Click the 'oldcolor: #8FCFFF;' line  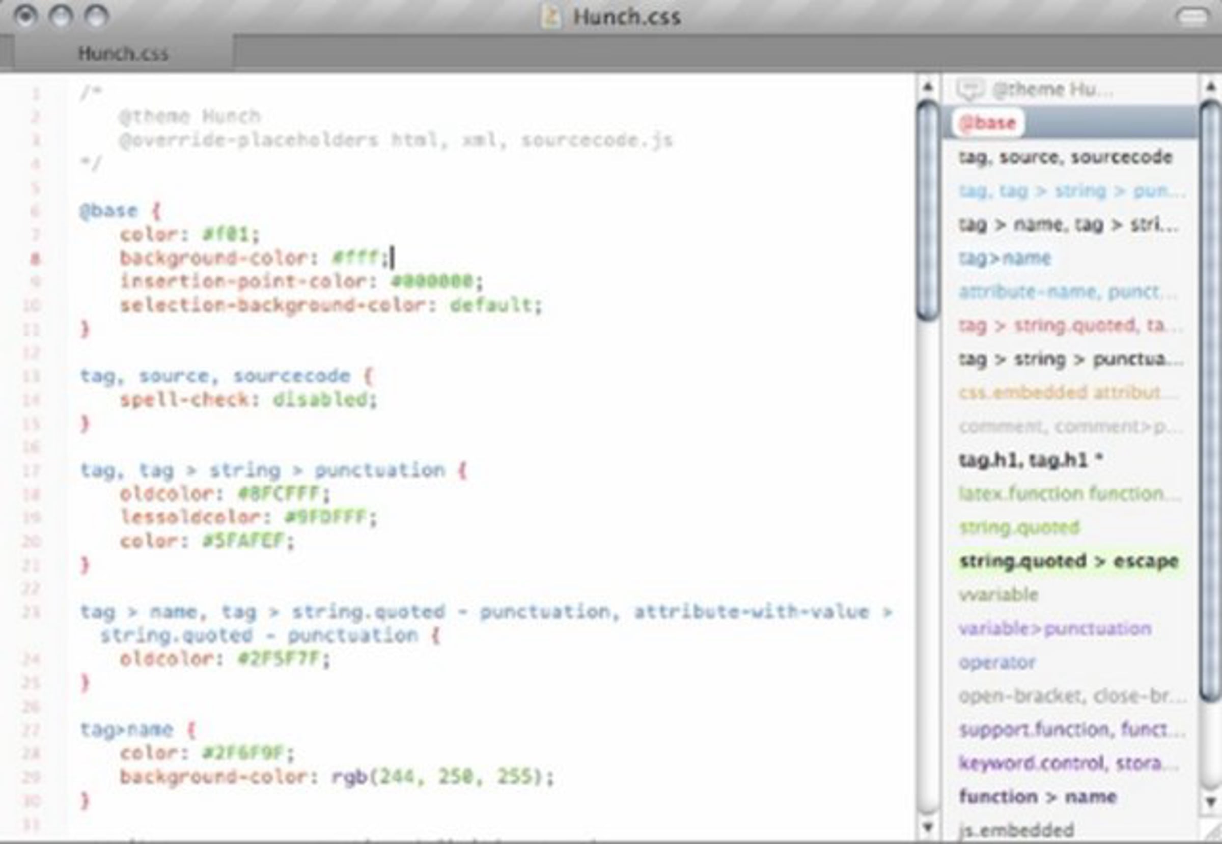[x=225, y=494]
